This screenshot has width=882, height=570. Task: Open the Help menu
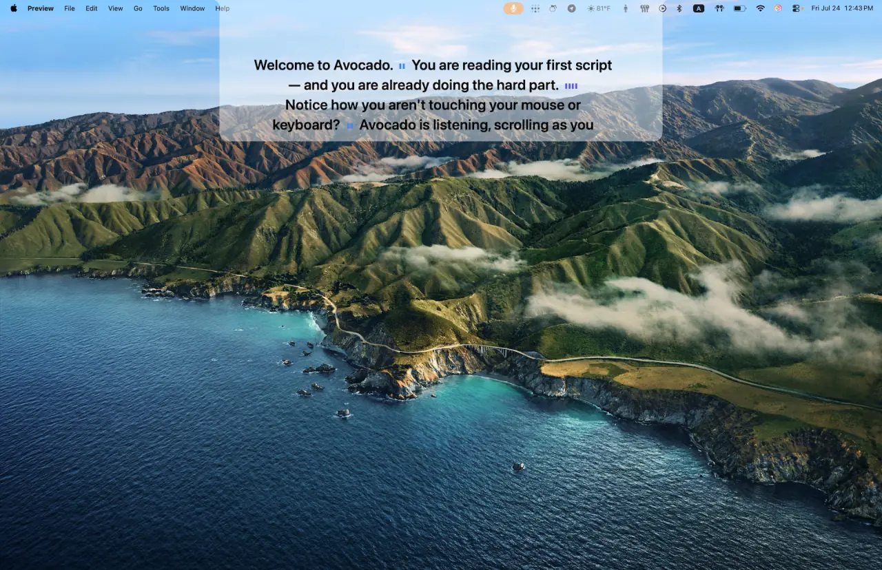coord(222,8)
